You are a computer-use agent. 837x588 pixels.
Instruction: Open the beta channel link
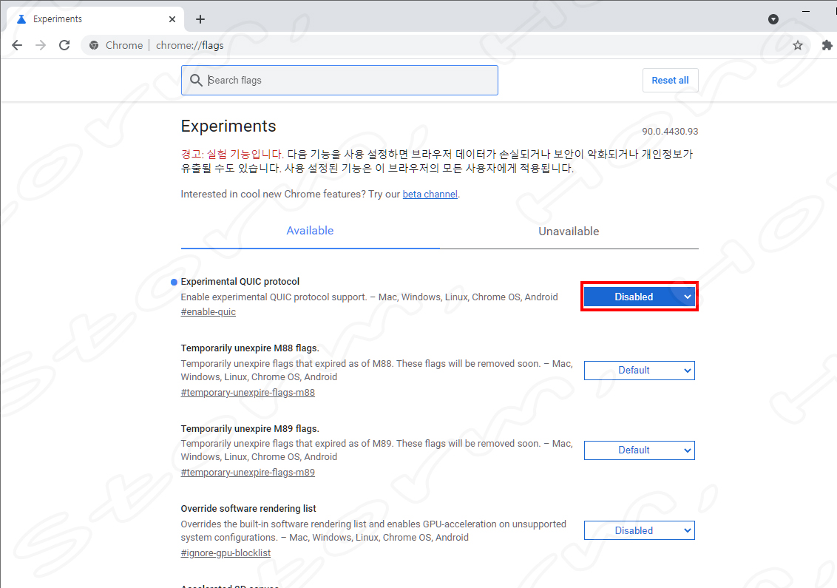pyautogui.click(x=430, y=194)
